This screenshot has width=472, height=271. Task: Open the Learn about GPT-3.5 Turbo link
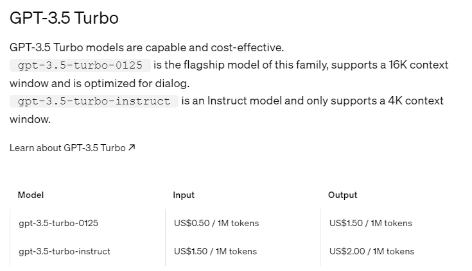[72, 148]
